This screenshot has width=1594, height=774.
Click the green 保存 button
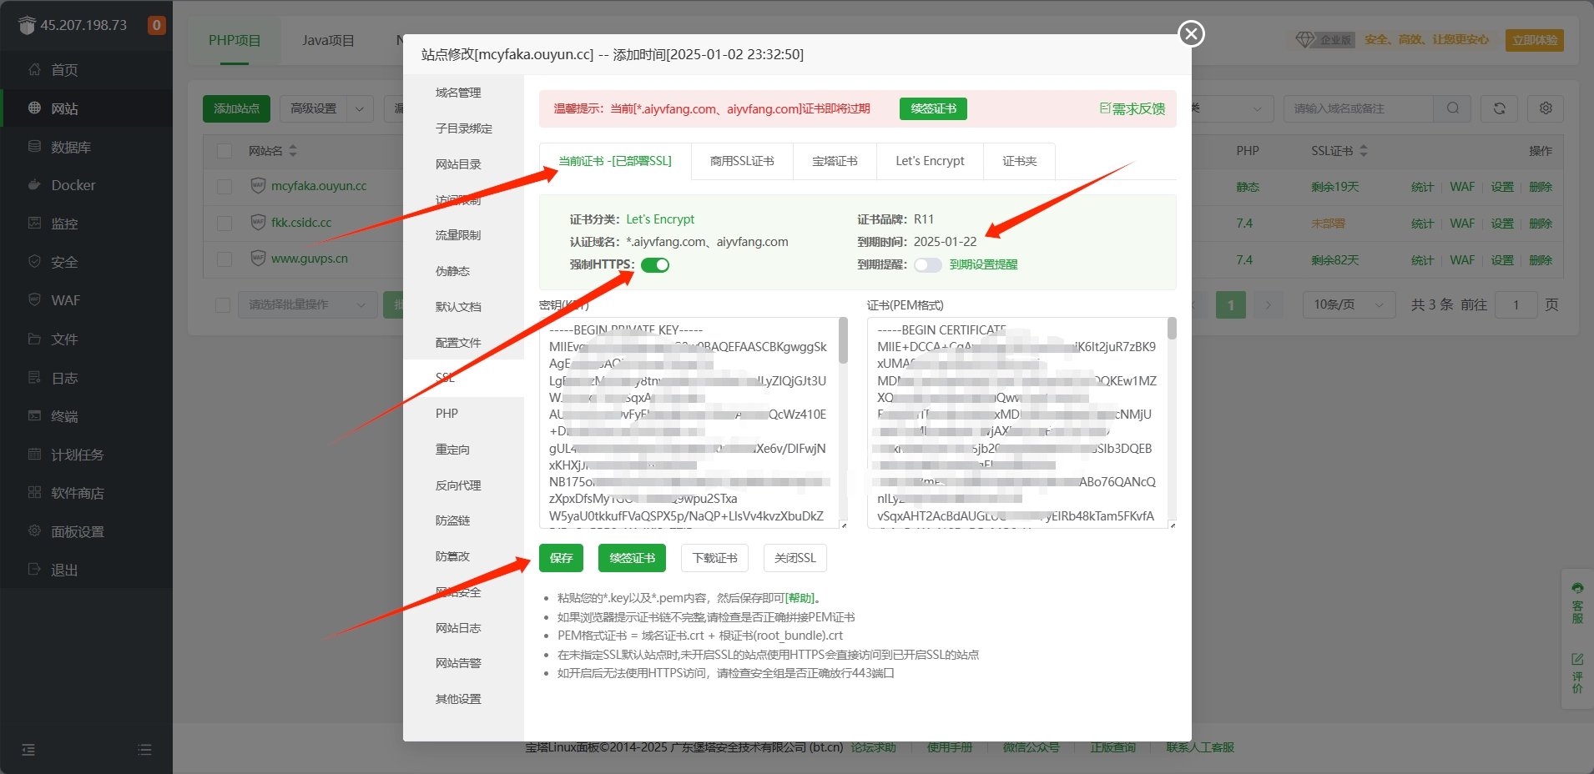tap(561, 558)
